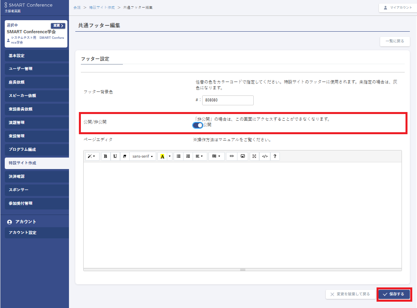Apply underline formatting in editor toolbar
This screenshot has height=308, width=417.
(115, 156)
